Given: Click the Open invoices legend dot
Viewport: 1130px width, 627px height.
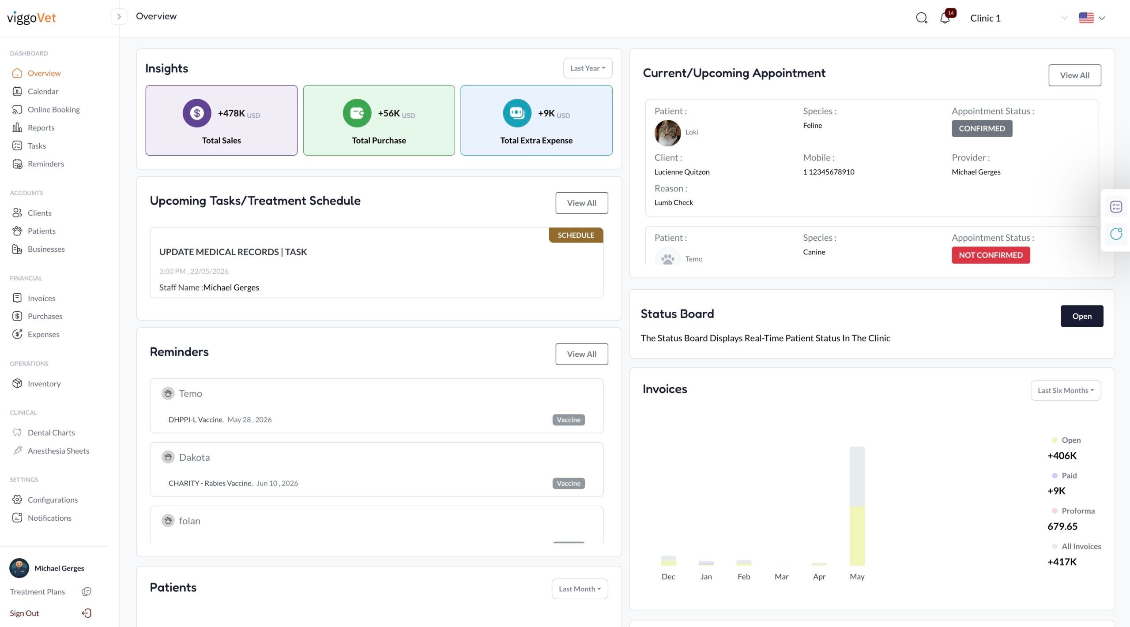Looking at the screenshot, I should click(x=1055, y=440).
